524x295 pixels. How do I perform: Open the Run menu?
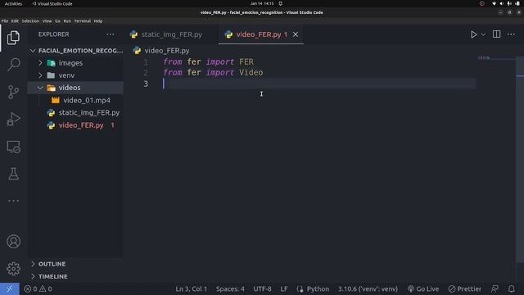(67, 20)
